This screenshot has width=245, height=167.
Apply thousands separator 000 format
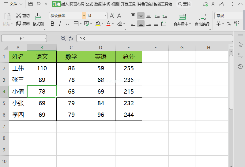(237, 24)
